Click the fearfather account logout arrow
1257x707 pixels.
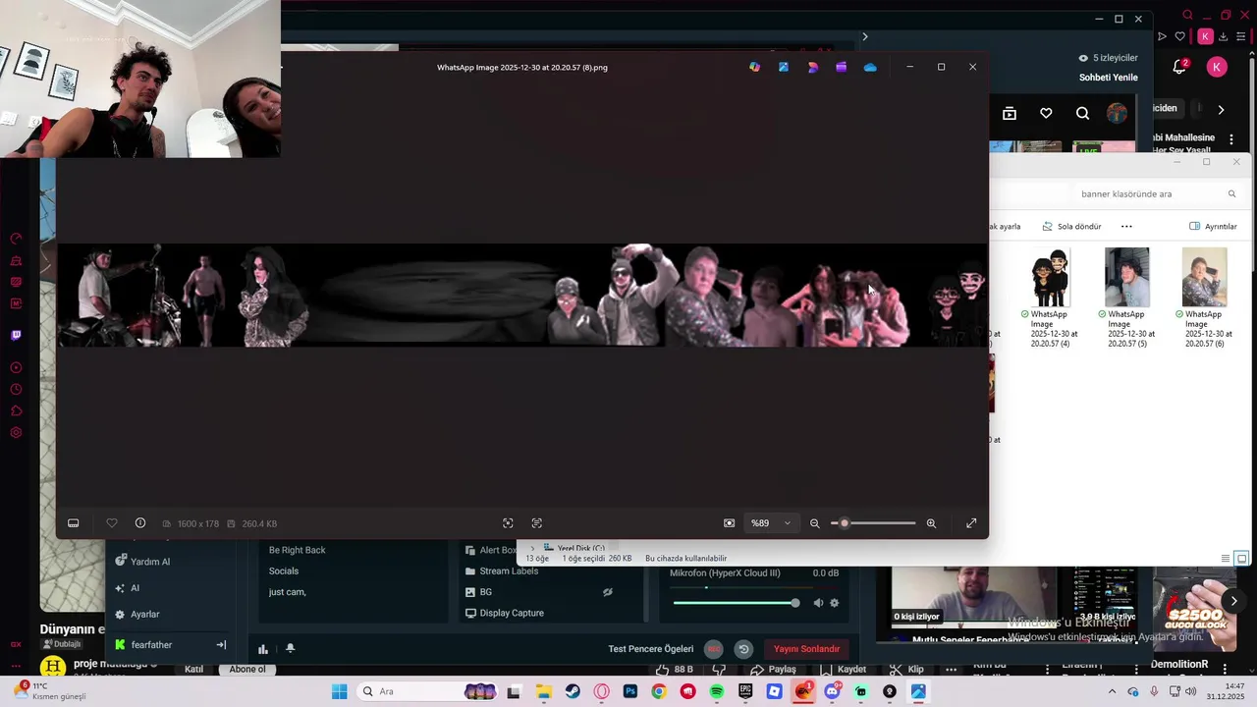point(221,645)
